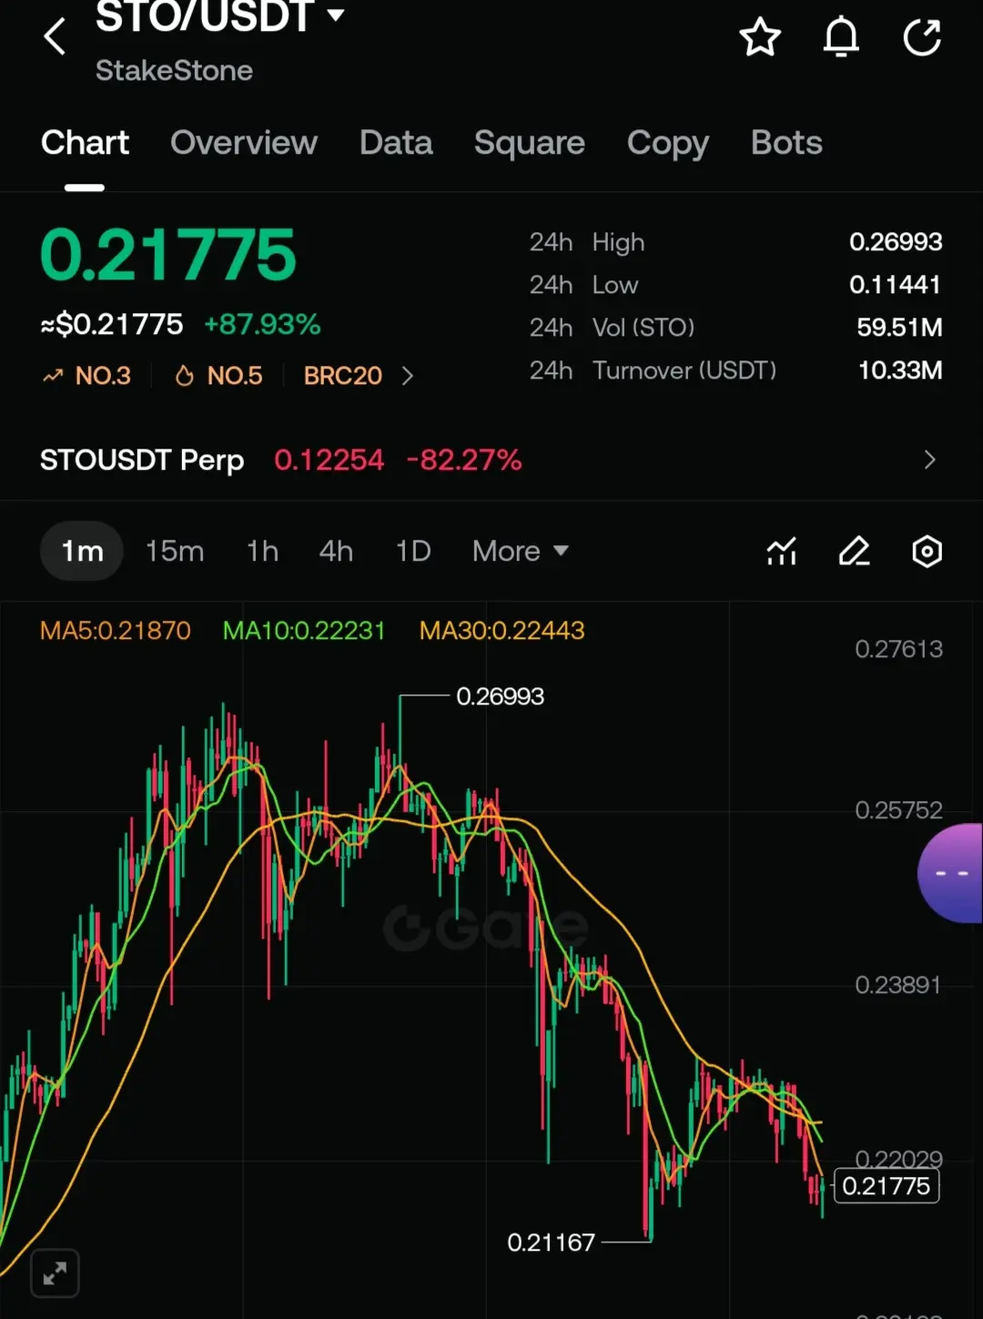This screenshot has height=1319, width=983.
Task: Open the Bots tab
Action: click(x=786, y=143)
